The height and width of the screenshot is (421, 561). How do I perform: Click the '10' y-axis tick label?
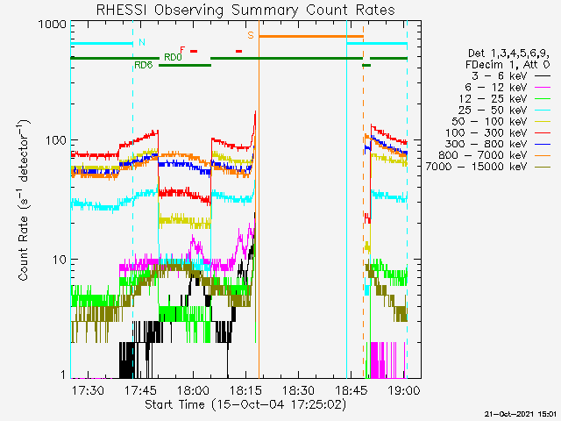coord(60,260)
